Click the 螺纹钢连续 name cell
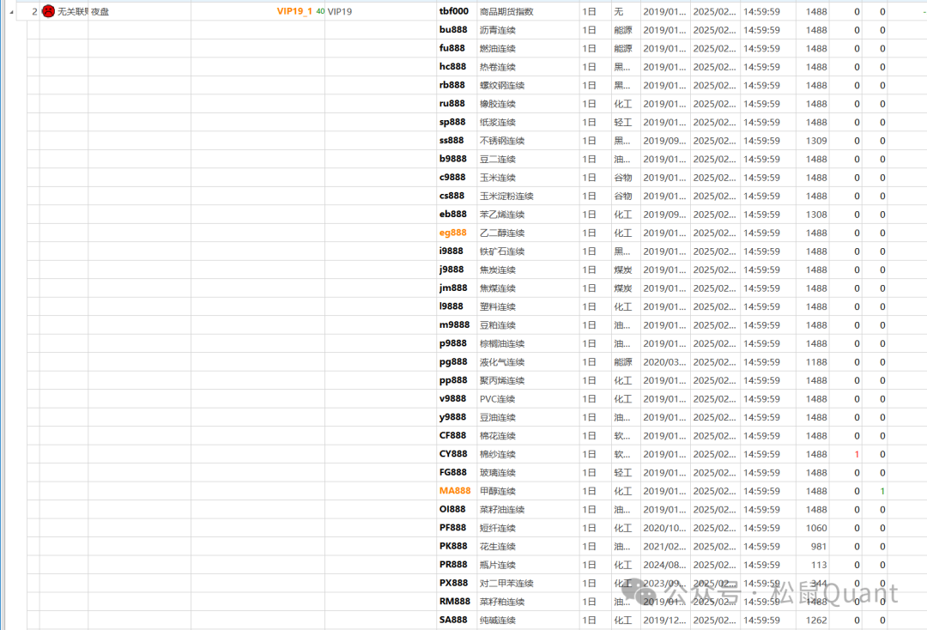This screenshot has width=927, height=630. (502, 85)
